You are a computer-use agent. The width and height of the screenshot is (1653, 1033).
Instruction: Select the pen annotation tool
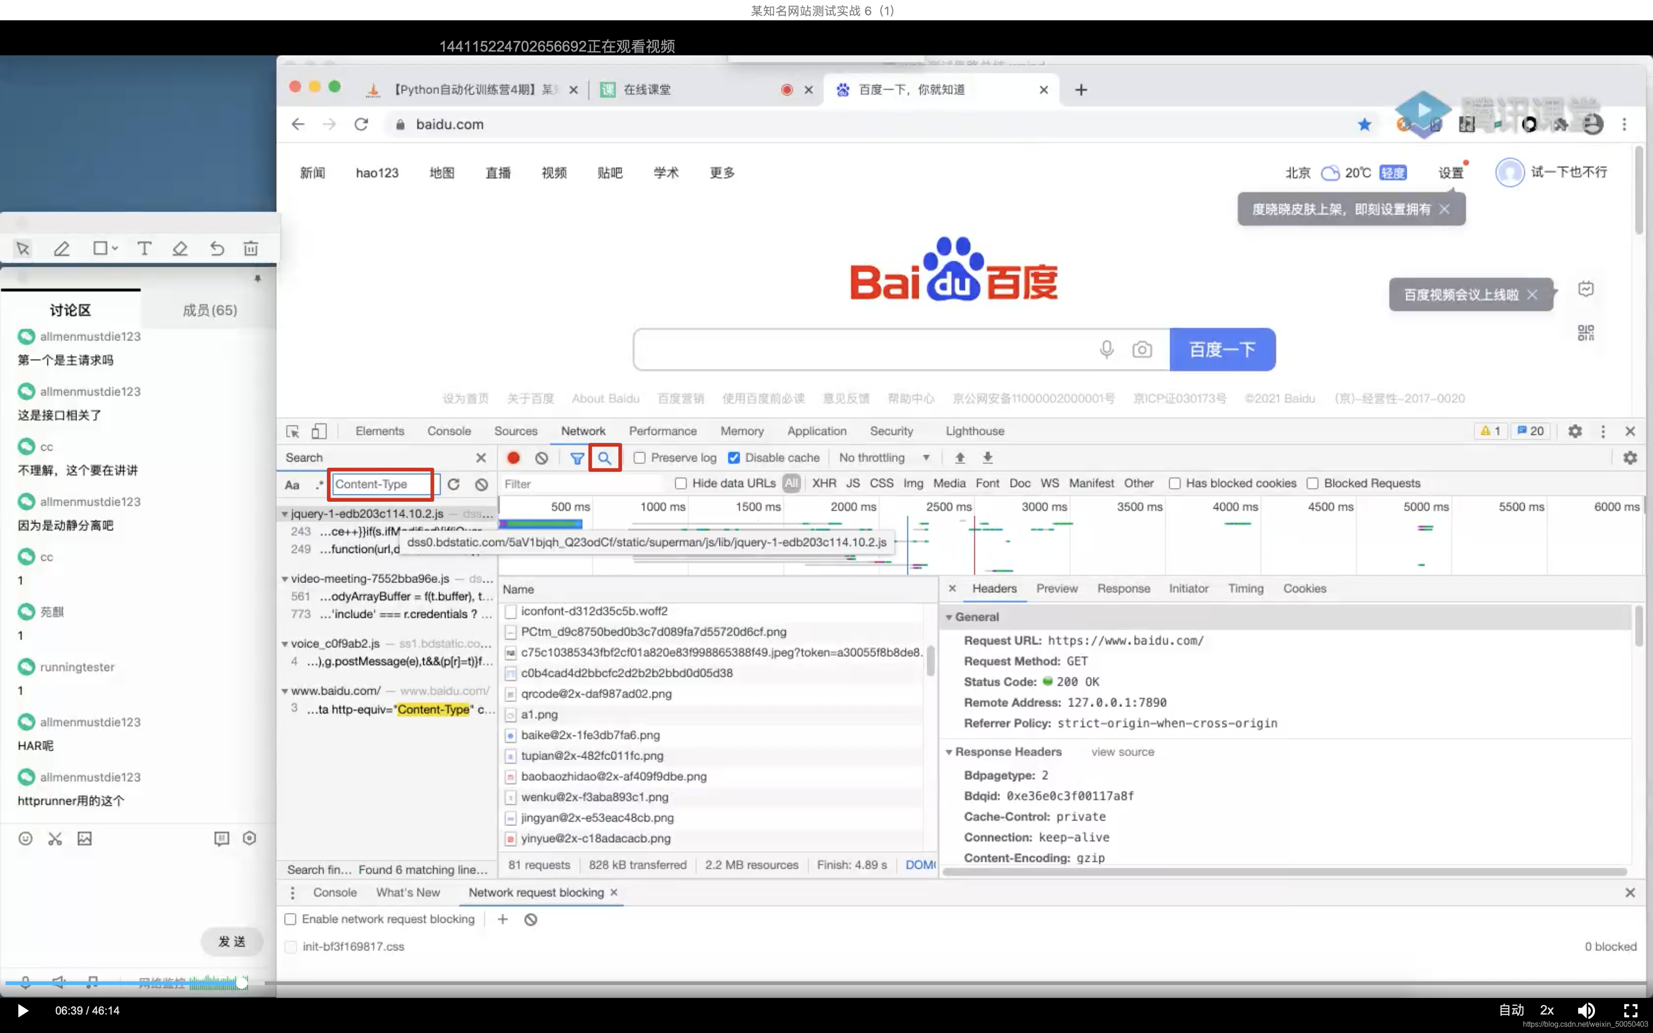61,249
